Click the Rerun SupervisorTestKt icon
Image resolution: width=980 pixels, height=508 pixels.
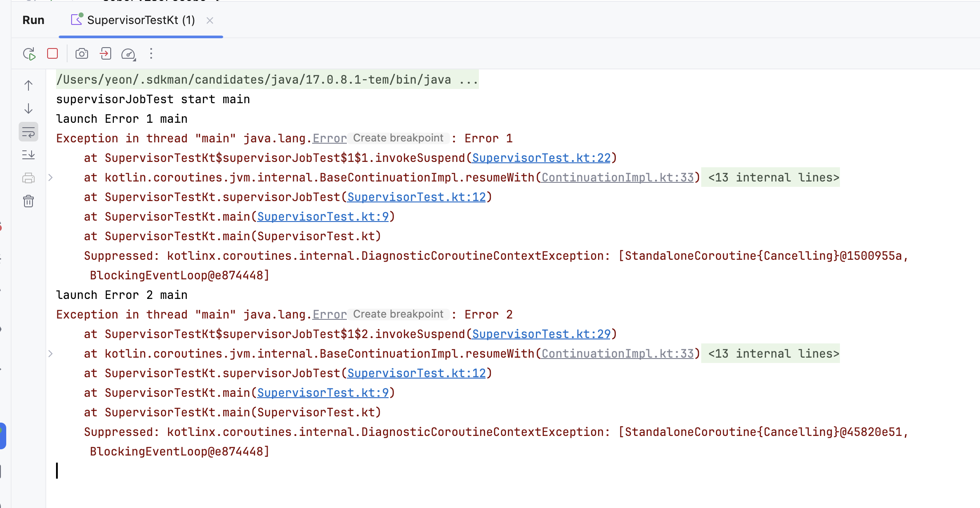click(x=29, y=54)
